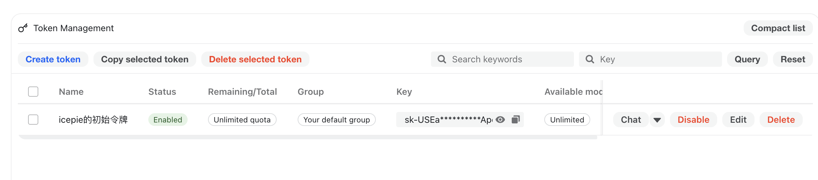This screenshot has height=180, width=818.
Task: Expand the Chat dropdown arrow
Action: pos(657,120)
